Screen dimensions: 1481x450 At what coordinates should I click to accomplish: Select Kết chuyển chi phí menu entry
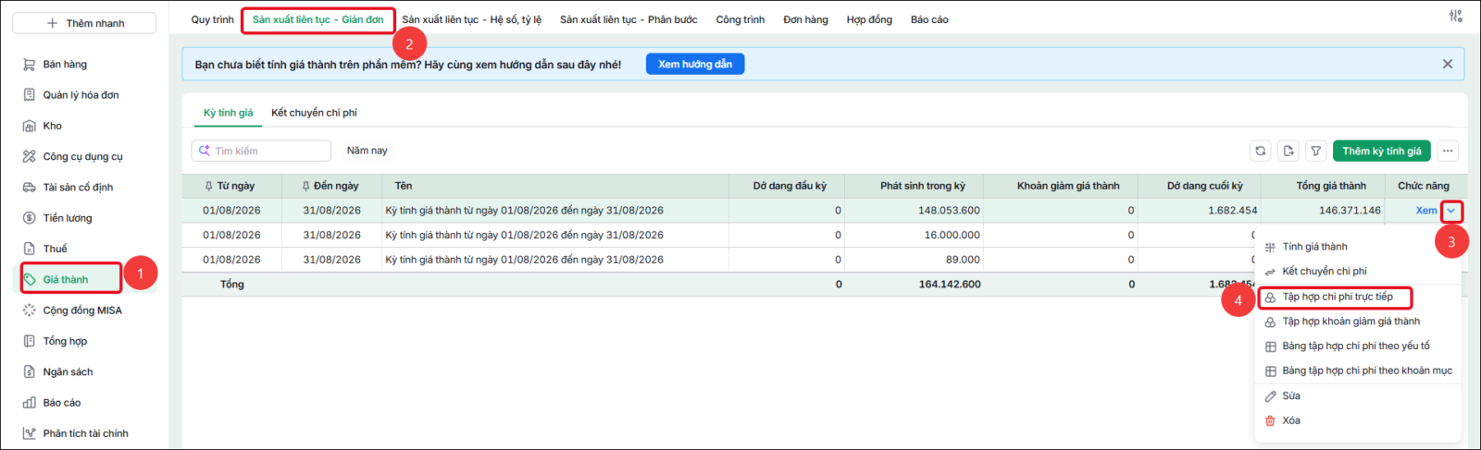point(1324,272)
